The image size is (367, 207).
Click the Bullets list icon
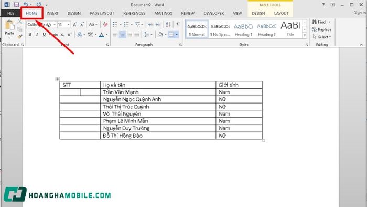[x=115, y=24]
